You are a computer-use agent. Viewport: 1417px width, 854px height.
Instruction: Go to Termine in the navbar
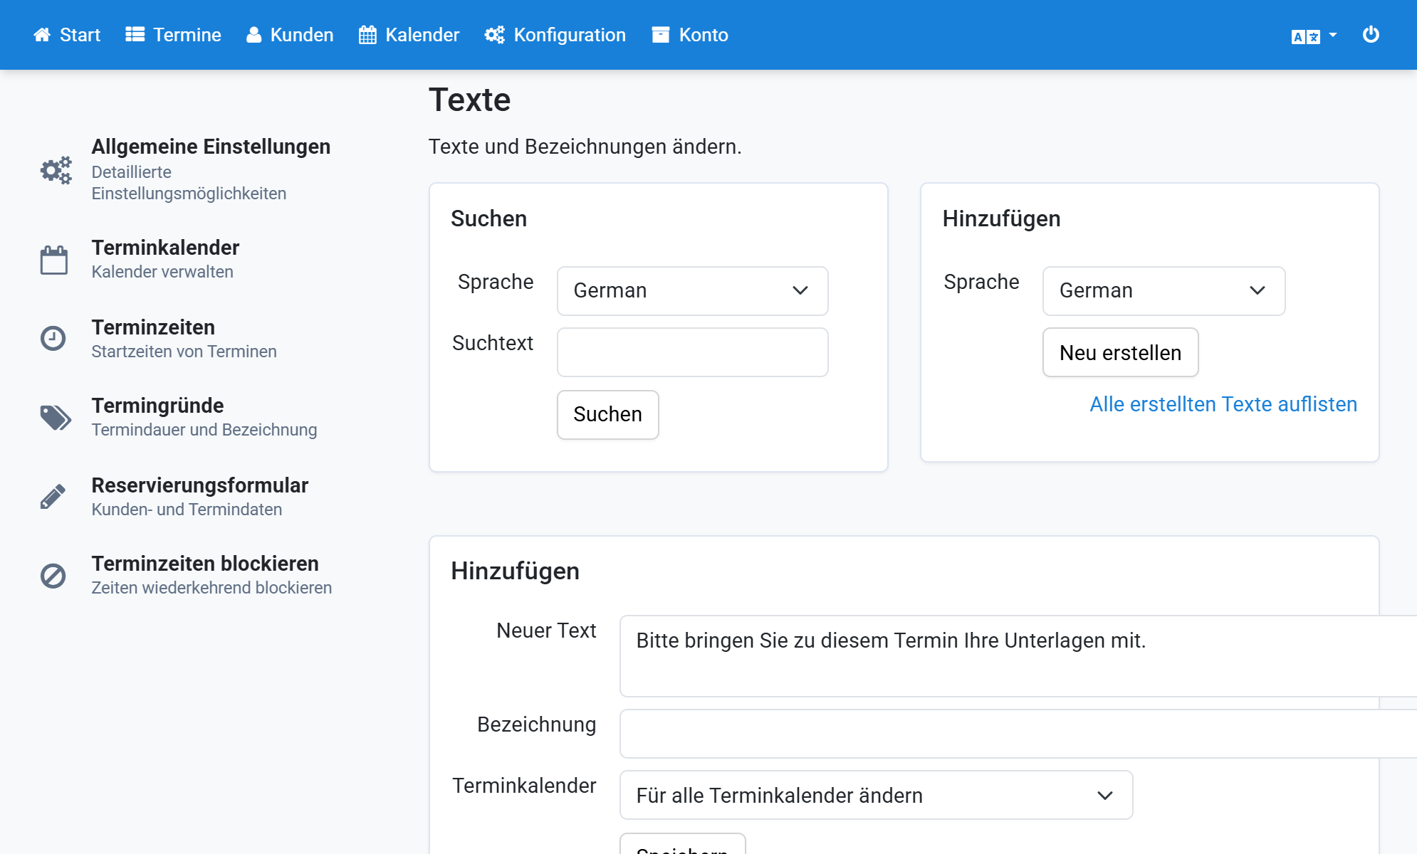pos(173,35)
